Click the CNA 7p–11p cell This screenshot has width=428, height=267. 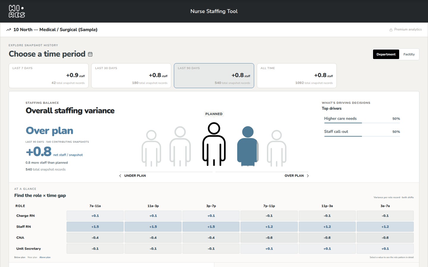click(269, 238)
